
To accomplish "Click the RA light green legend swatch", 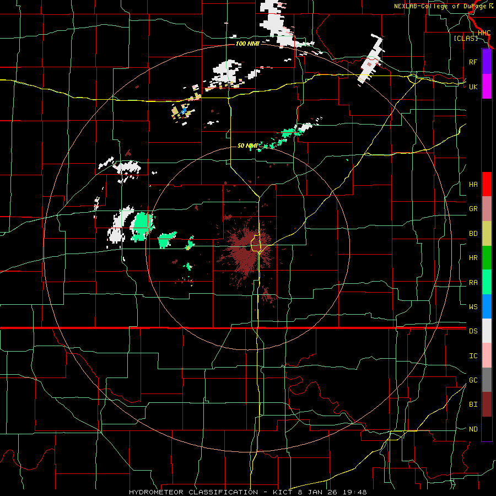I will click(487, 282).
